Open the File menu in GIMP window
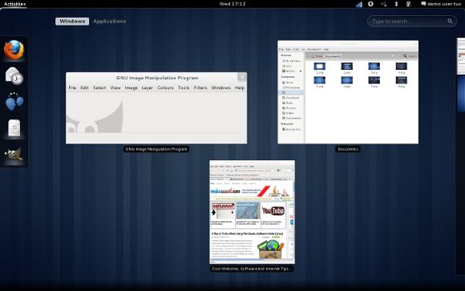Viewport: 465px width, 291px height. click(x=72, y=87)
